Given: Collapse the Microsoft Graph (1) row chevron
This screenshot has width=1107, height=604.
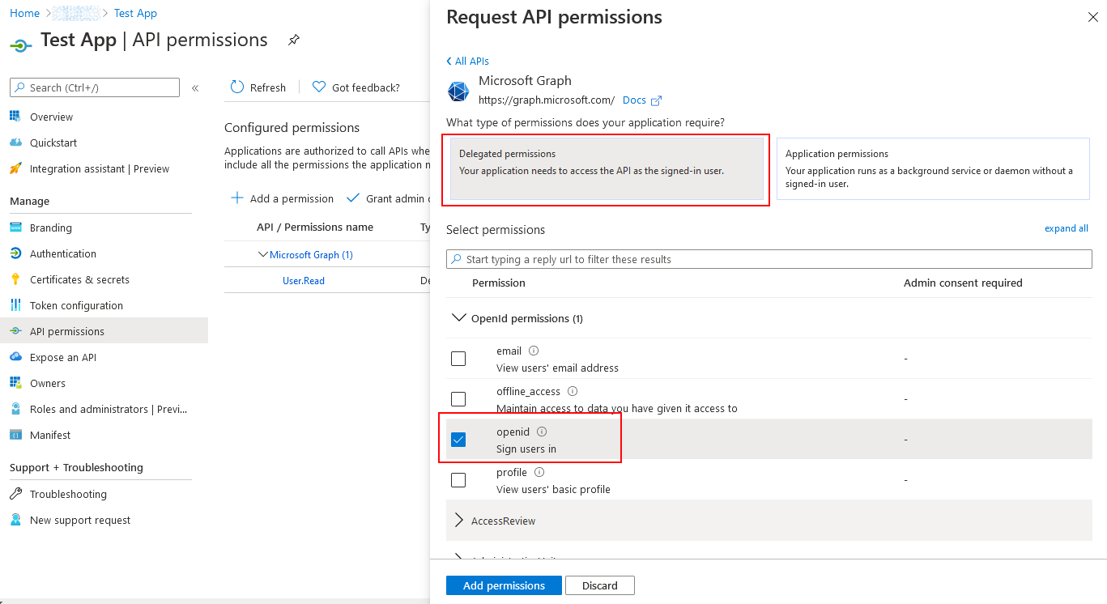Looking at the screenshot, I should pyautogui.click(x=262, y=254).
